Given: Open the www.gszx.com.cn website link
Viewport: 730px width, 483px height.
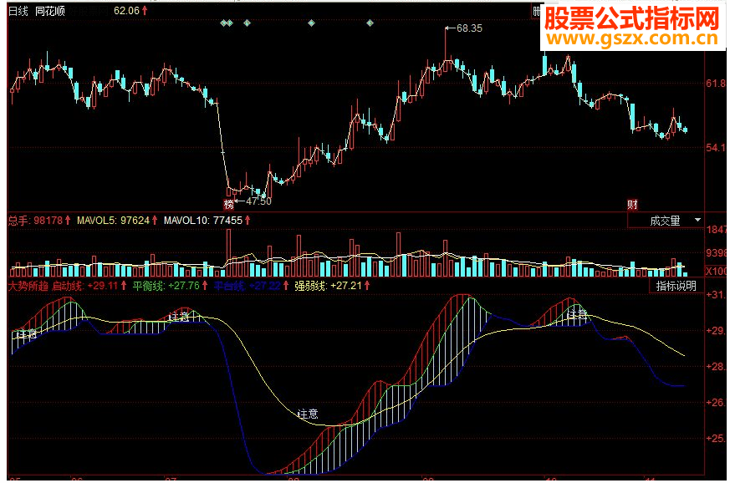Looking at the screenshot, I should click(x=632, y=38).
